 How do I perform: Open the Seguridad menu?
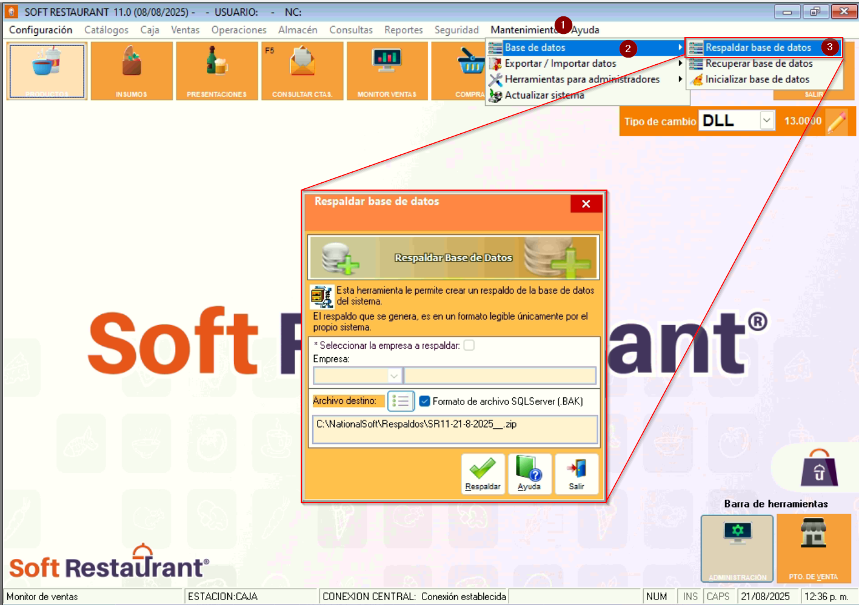(x=456, y=30)
